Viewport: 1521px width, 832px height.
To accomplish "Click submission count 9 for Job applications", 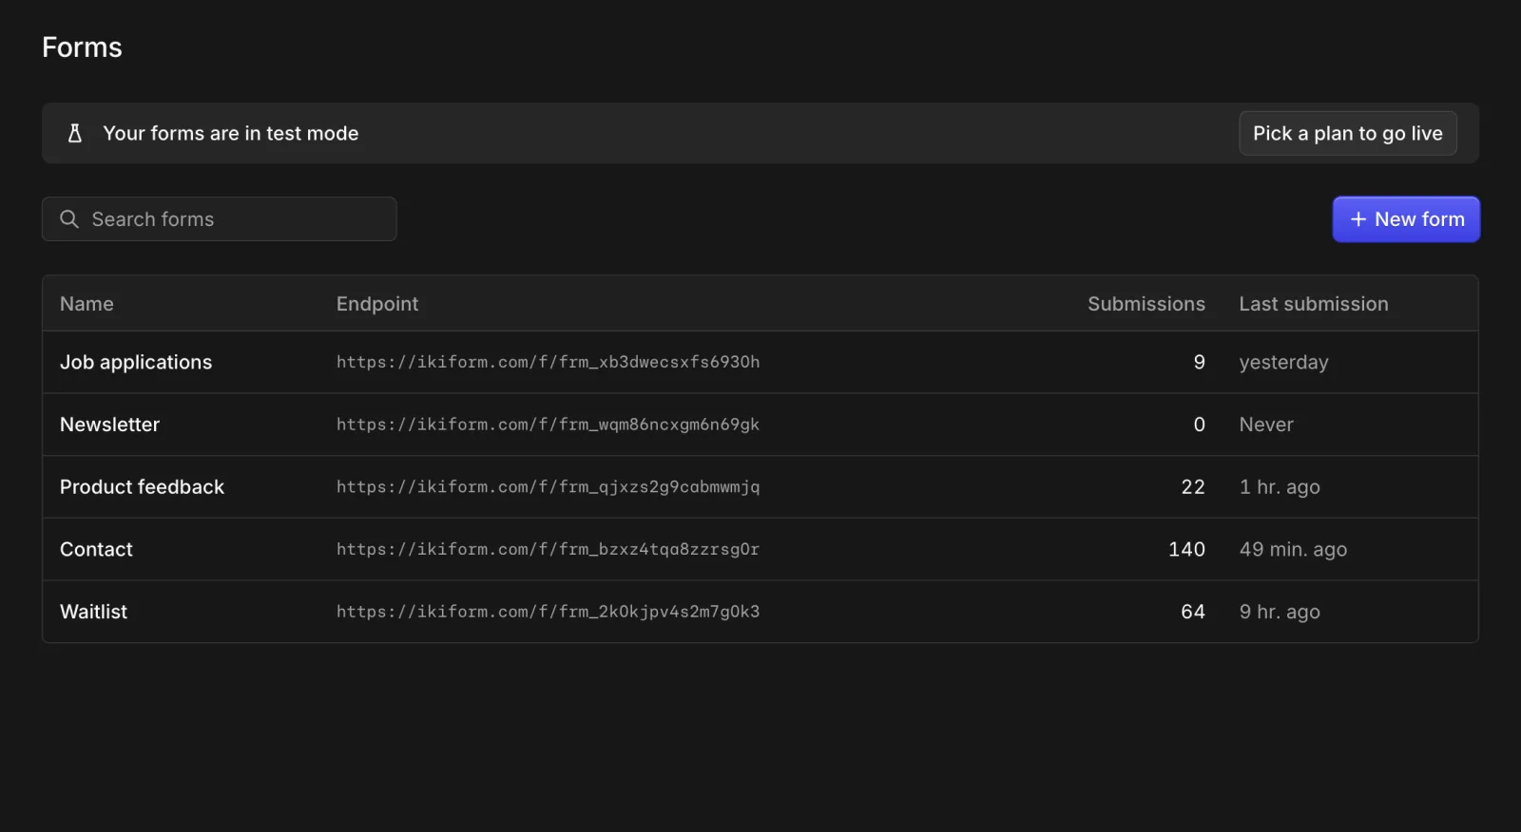I will click(x=1199, y=362).
